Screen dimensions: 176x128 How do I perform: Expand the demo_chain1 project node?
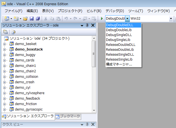point(4,66)
